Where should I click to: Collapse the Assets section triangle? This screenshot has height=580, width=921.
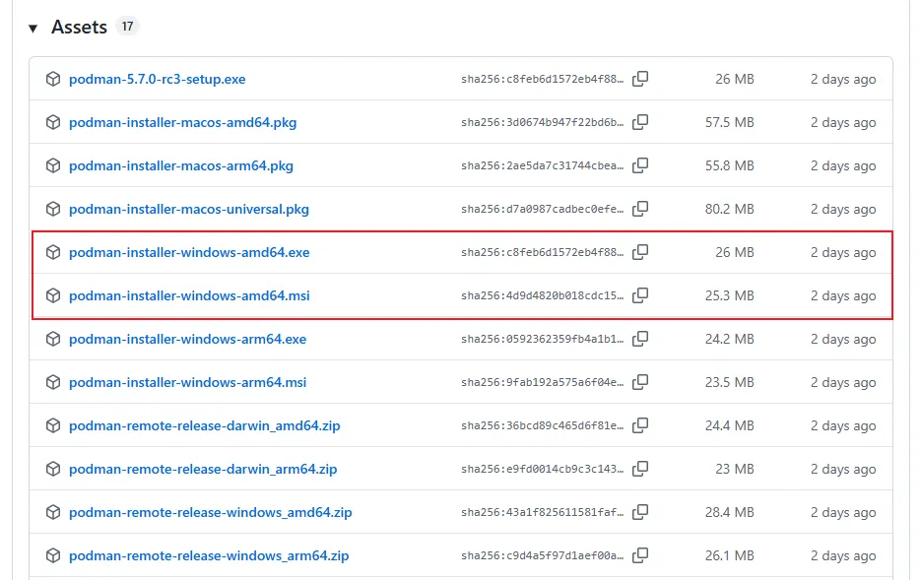33,28
